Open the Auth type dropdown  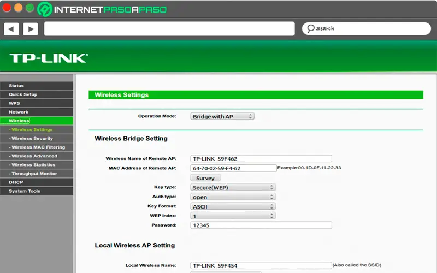pyautogui.click(x=233, y=197)
